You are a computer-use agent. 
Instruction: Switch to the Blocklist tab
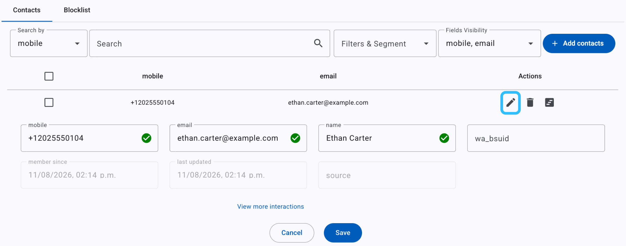[x=77, y=10]
